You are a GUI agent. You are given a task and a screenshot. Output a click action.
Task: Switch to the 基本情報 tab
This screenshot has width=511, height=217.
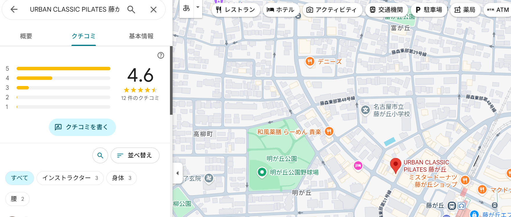point(141,36)
